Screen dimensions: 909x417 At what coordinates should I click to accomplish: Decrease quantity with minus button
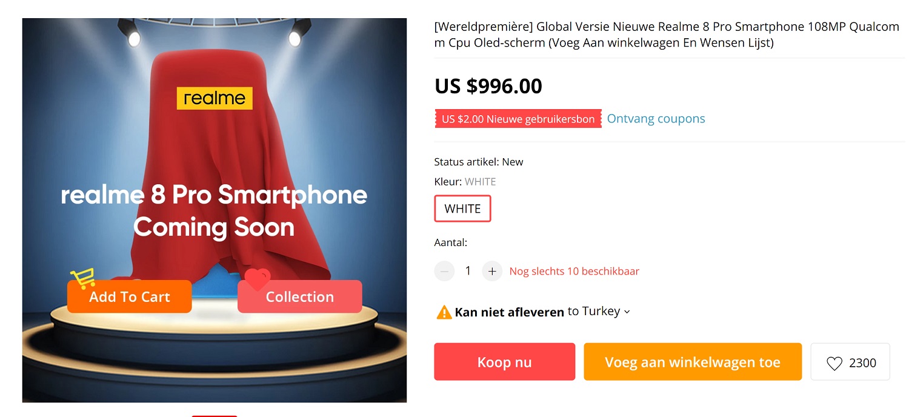(x=444, y=271)
